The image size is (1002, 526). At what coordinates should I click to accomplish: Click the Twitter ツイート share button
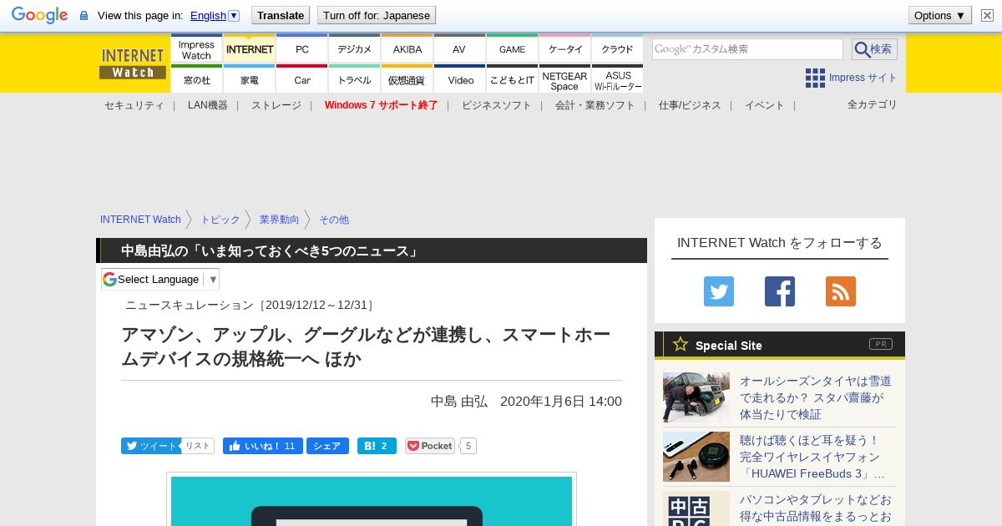[x=150, y=446]
